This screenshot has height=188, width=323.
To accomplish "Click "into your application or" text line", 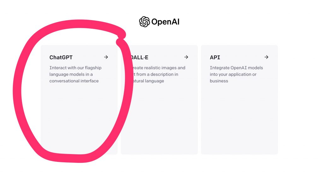I will click(x=233, y=75).
